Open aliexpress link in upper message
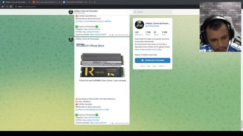 coord(95,21)
